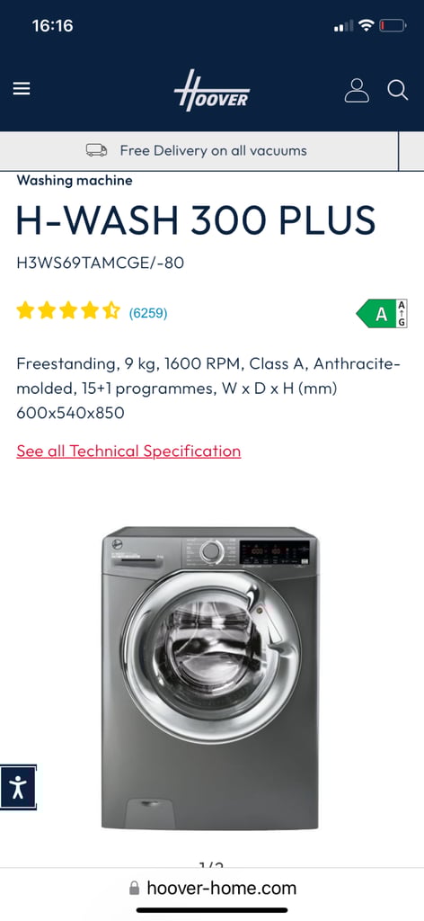Click the H-WASH 300 PLUS product title
This screenshot has height=921, width=424.
[x=196, y=220]
